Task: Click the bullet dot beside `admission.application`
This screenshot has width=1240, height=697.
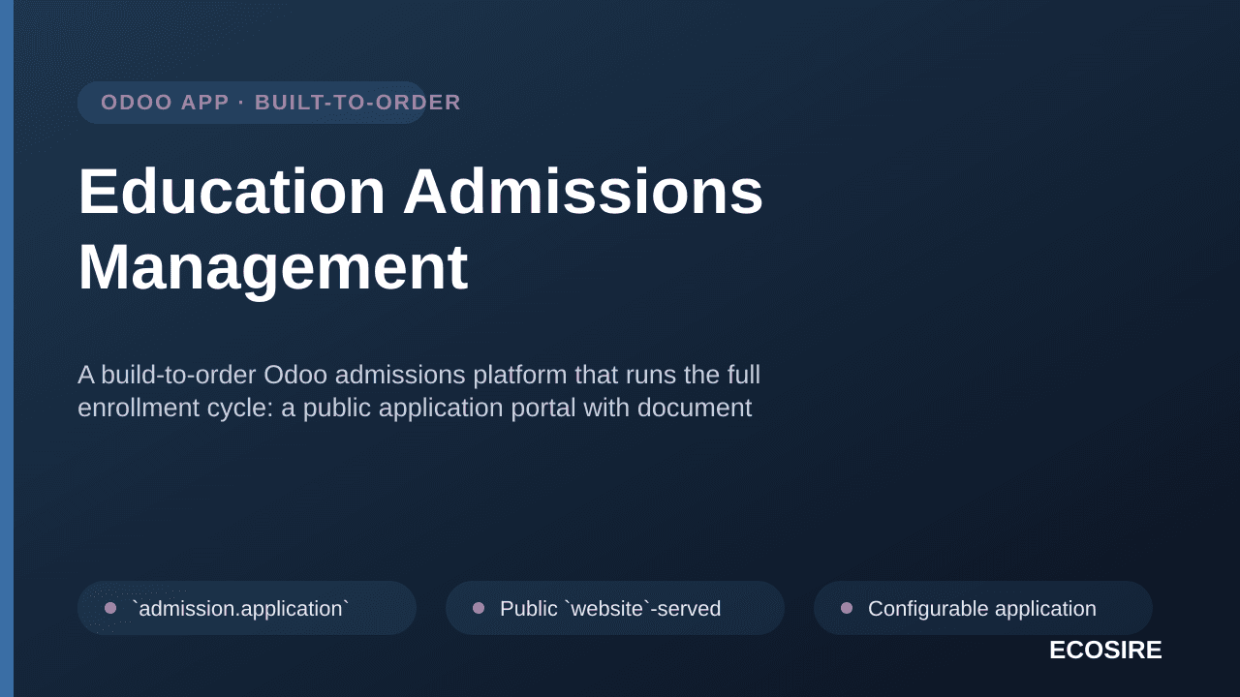Action: (110, 608)
